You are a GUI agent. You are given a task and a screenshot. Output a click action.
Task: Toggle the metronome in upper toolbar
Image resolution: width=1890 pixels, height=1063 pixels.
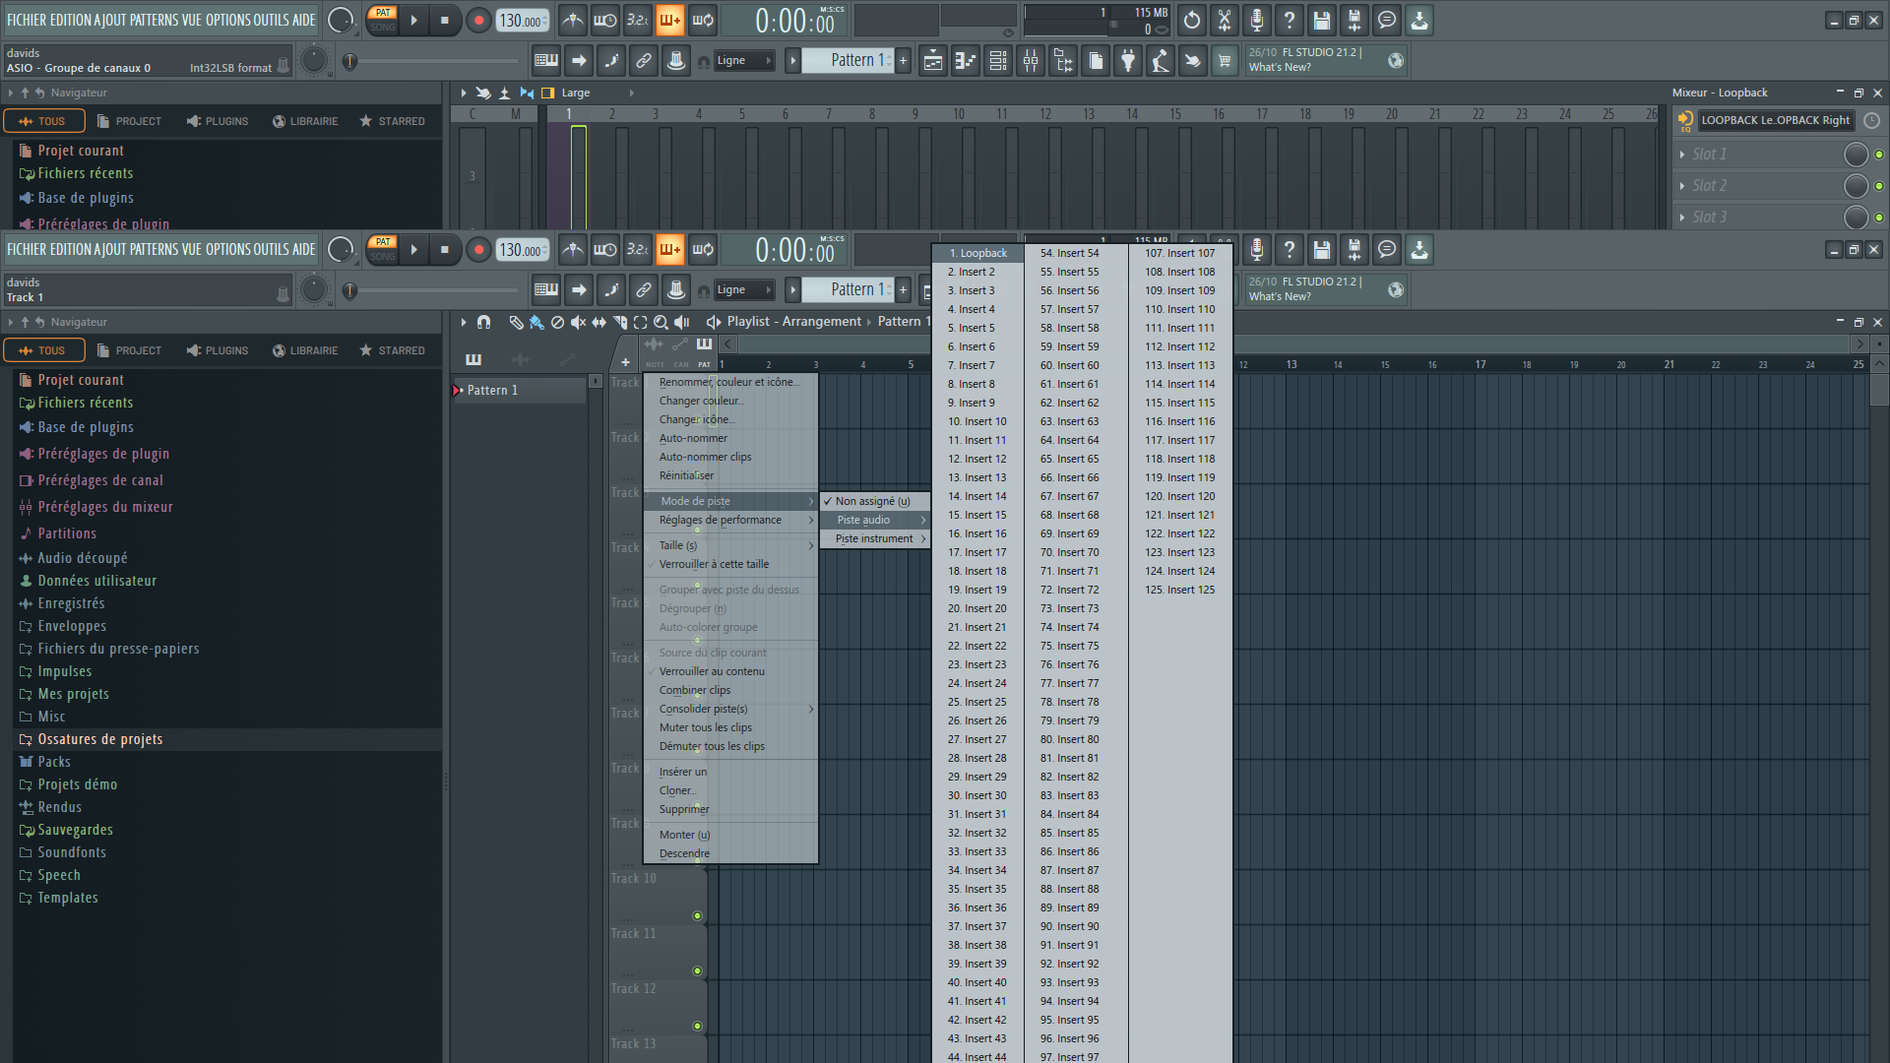point(573,20)
